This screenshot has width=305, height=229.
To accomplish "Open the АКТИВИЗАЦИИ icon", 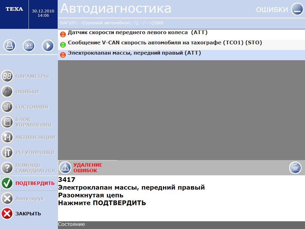I will click(x=7, y=137).
